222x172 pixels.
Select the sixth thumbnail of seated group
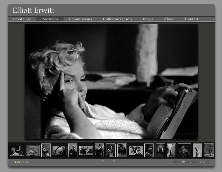86,151
